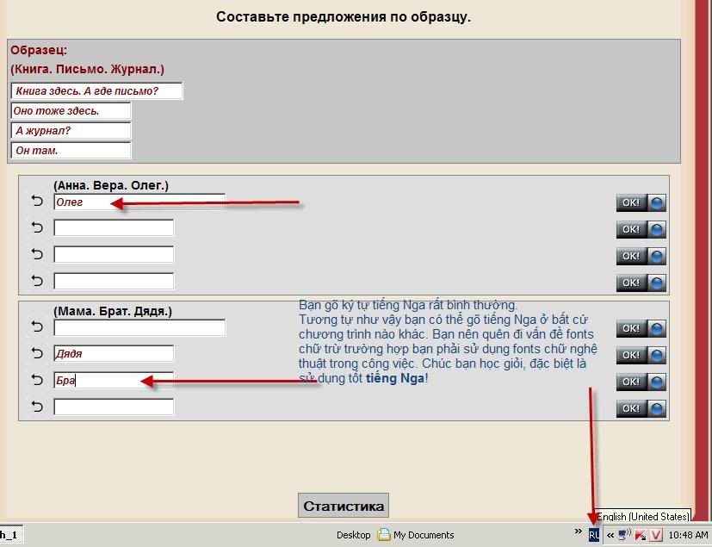
Task: Click the reset arrow beside the Олег field
Action: point(36,202)
